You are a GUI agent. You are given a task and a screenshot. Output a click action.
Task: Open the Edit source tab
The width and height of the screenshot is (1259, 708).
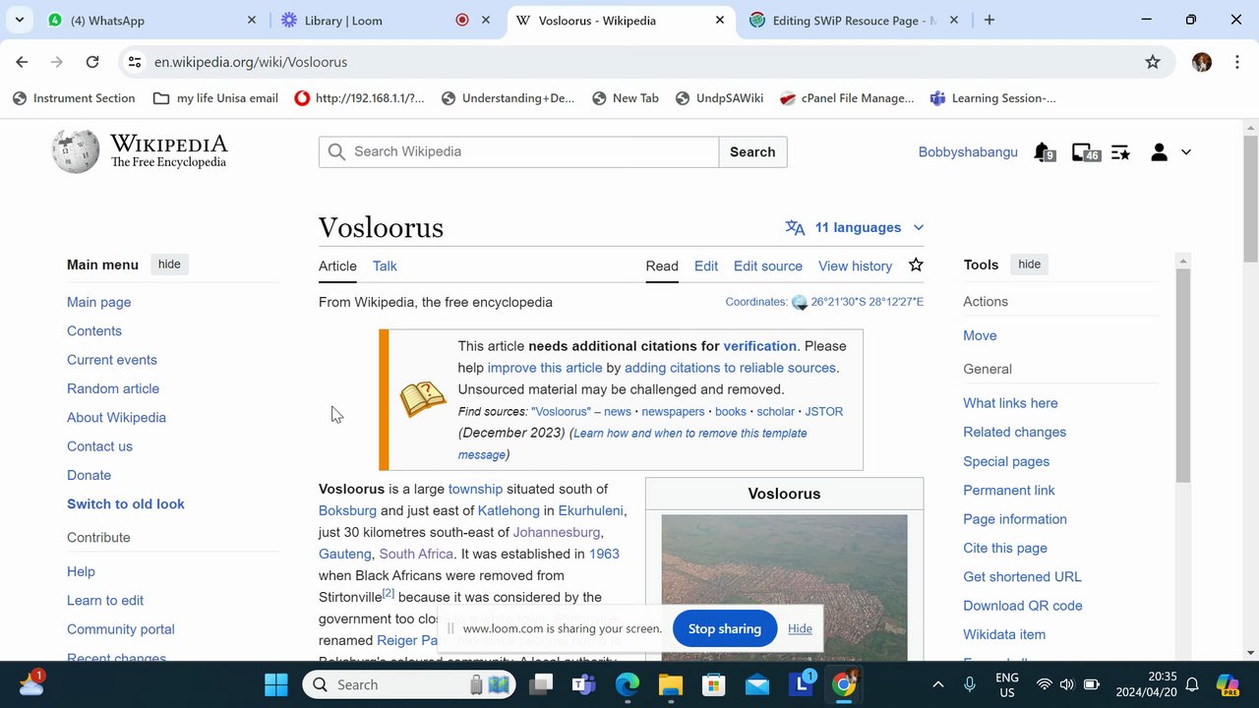tap(768, 266)
